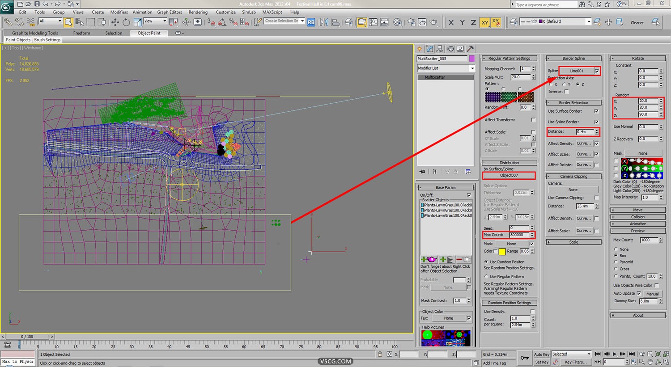Viewport: 671px width, 367px height.
Task: Choose the Bind to Space Warp tool
Action: [x=31, y=22]
